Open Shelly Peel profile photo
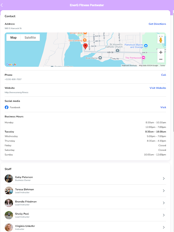This screenshot has width=174, height=232. (x=9, y=215)
